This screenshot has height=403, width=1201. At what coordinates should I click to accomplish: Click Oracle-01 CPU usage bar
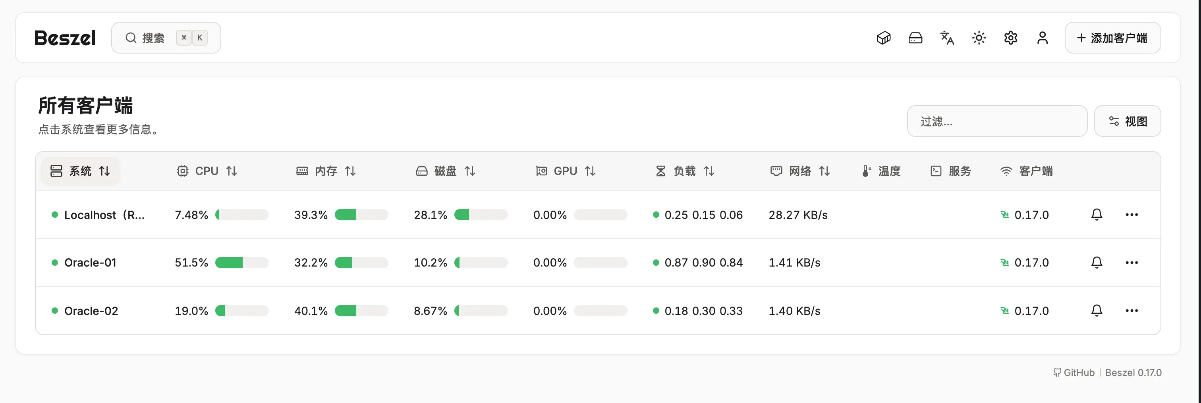click(x=241, y=262)
